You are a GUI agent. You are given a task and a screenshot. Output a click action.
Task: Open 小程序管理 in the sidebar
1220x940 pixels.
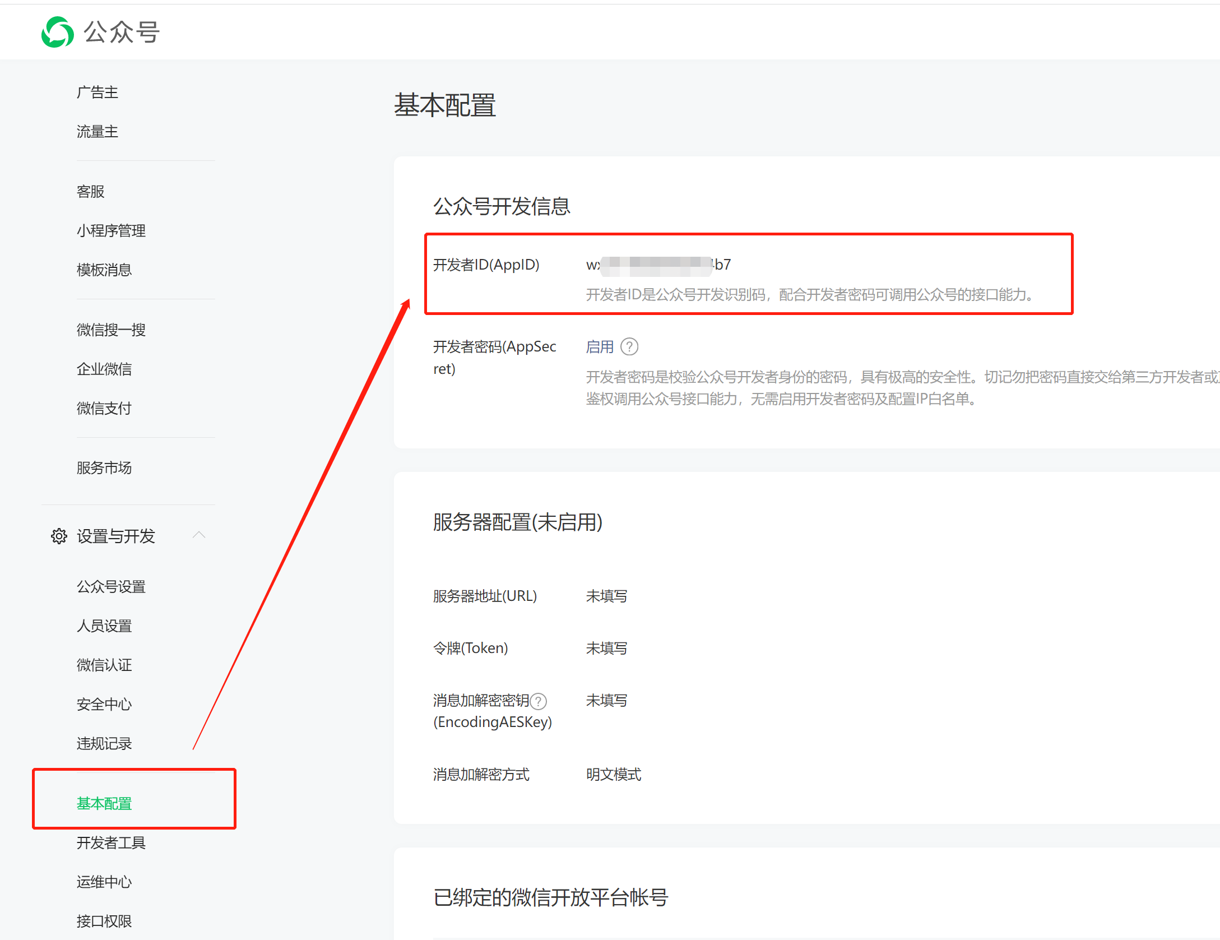[111, 231]
